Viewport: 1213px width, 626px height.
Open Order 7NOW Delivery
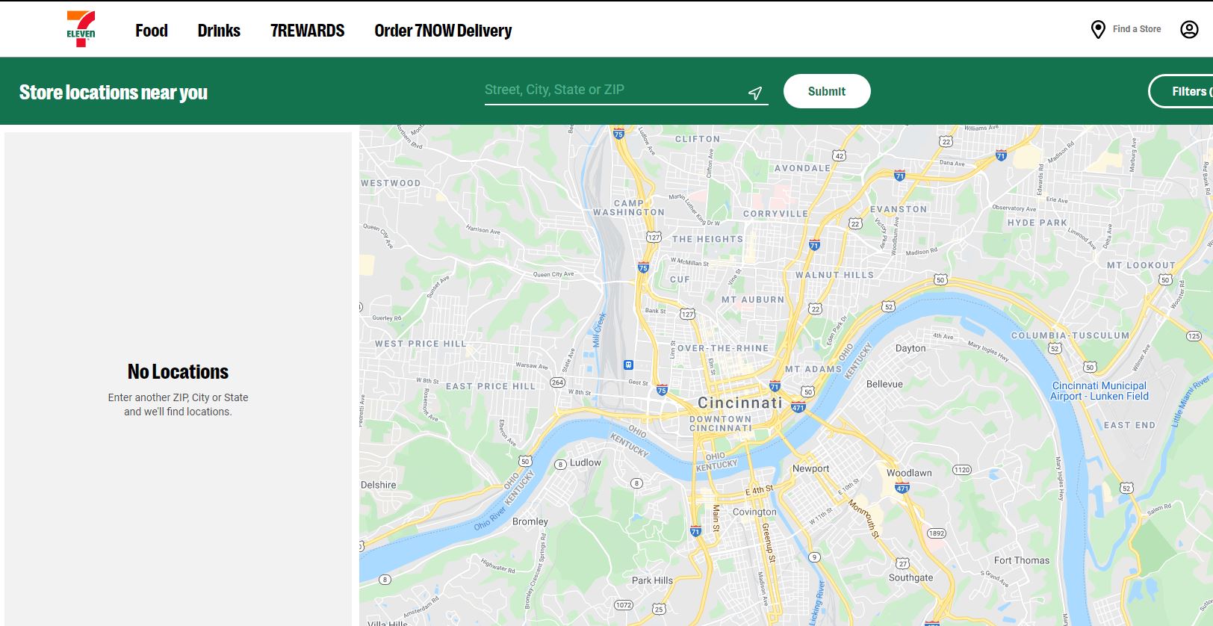[x=443, y=31]
